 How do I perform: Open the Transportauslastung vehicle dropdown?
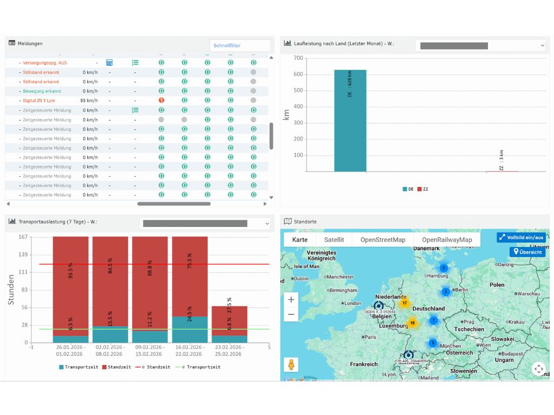click(206, 223)
